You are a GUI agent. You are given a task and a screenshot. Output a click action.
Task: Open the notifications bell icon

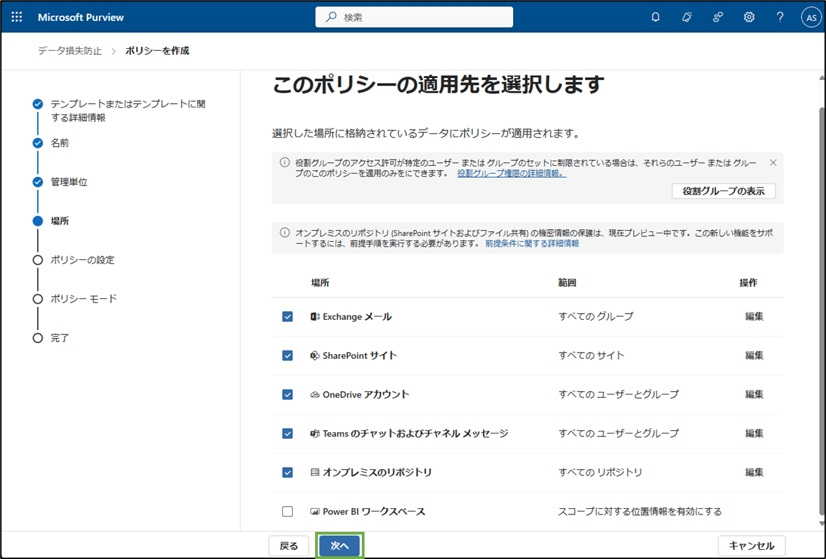coord(655,17)
